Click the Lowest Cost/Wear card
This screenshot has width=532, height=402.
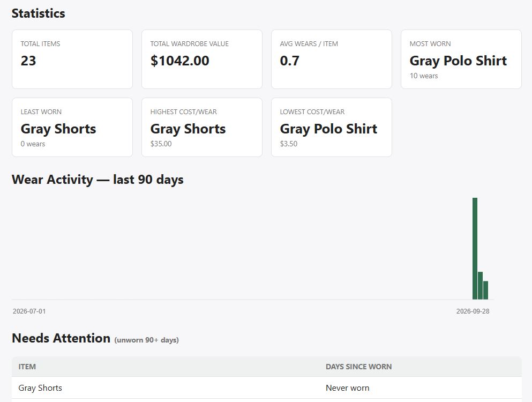coord(332,128)
